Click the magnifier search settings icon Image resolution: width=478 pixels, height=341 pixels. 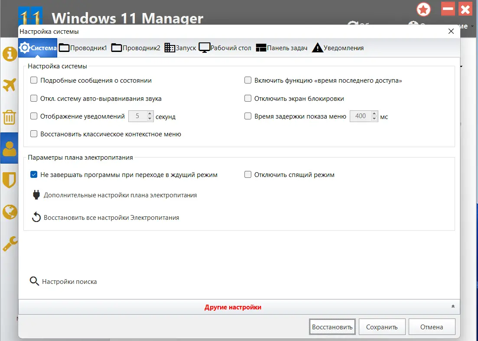34,281
